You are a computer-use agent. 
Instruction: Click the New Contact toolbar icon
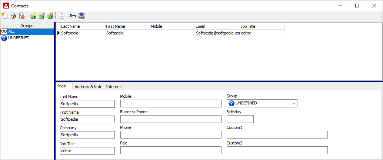coord(4,16)
